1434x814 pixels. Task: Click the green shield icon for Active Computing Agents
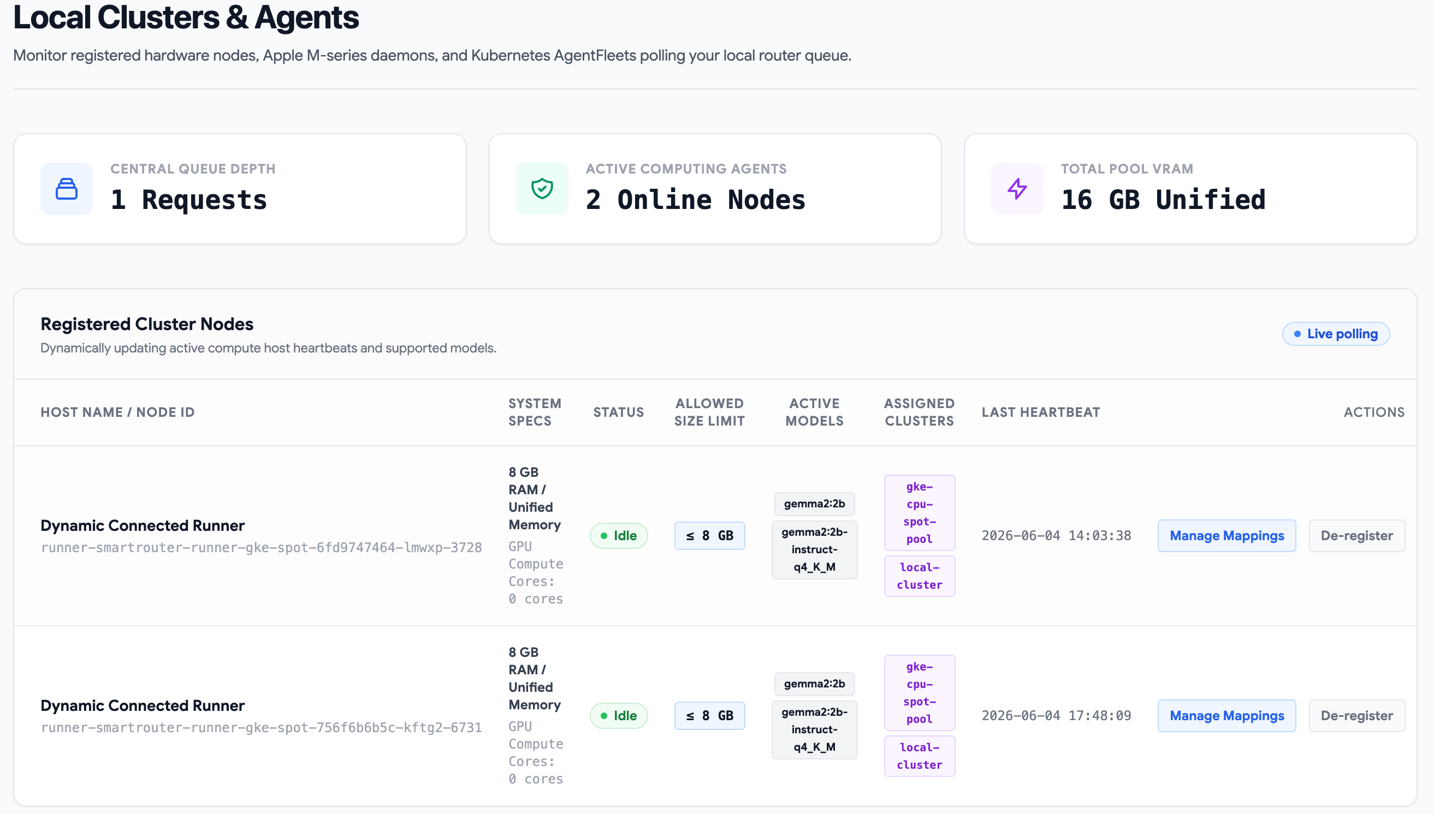(542, 189)
